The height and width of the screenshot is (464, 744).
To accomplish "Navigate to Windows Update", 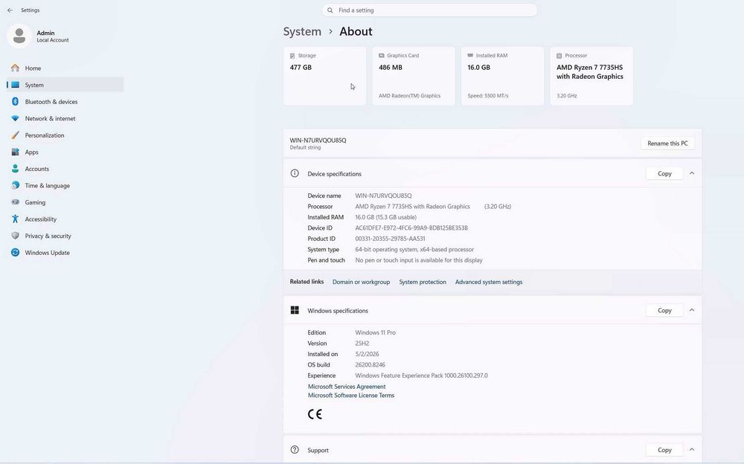I will tap(65, 252).
